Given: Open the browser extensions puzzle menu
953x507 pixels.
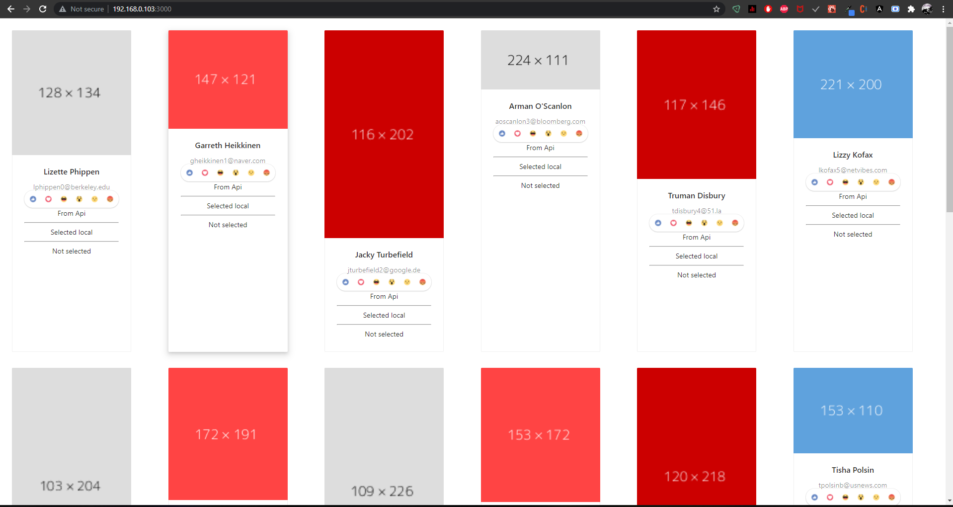Looking at the screenshot, I should click(911, 9).
